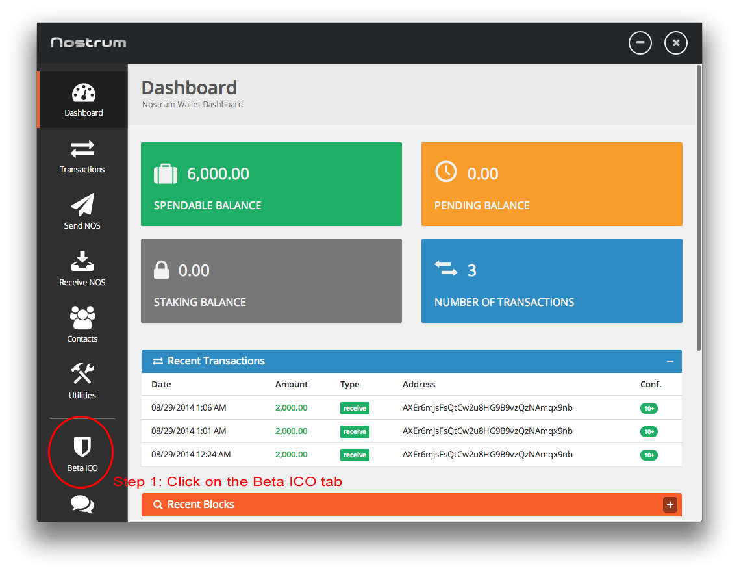Image resolution: width=739 pixels, height=573 pixels.
Task: Open the chat bubbles icon in sidebar
Action: 82,504
